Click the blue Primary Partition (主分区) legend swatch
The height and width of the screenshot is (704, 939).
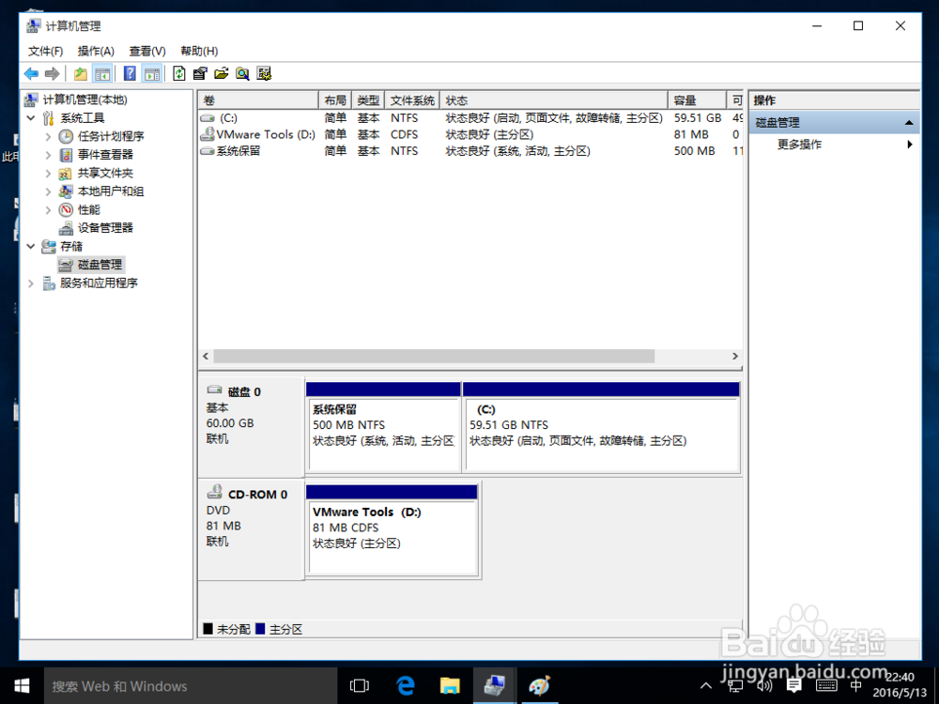[x=260, y=629]
